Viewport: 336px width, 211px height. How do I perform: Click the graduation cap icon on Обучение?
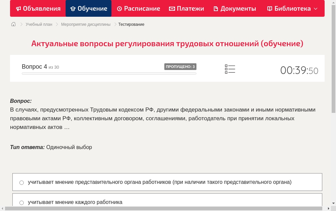click(x=73, y=8)
